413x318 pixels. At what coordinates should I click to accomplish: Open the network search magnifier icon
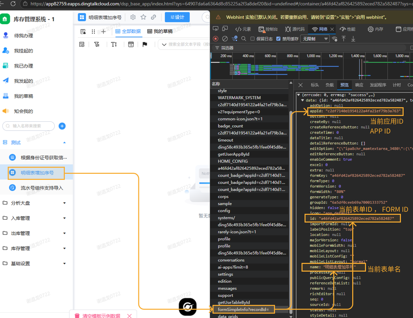[244, 39]
